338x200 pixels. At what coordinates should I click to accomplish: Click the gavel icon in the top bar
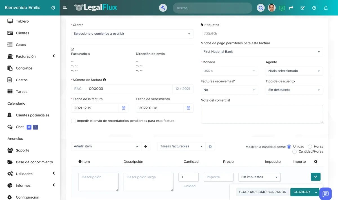point(163,8)
